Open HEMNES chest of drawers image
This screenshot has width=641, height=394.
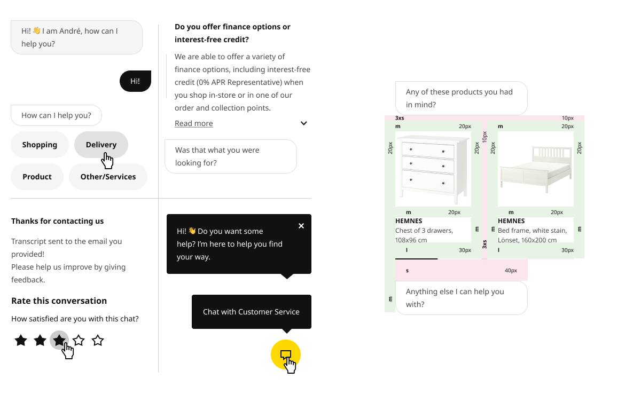433,169
